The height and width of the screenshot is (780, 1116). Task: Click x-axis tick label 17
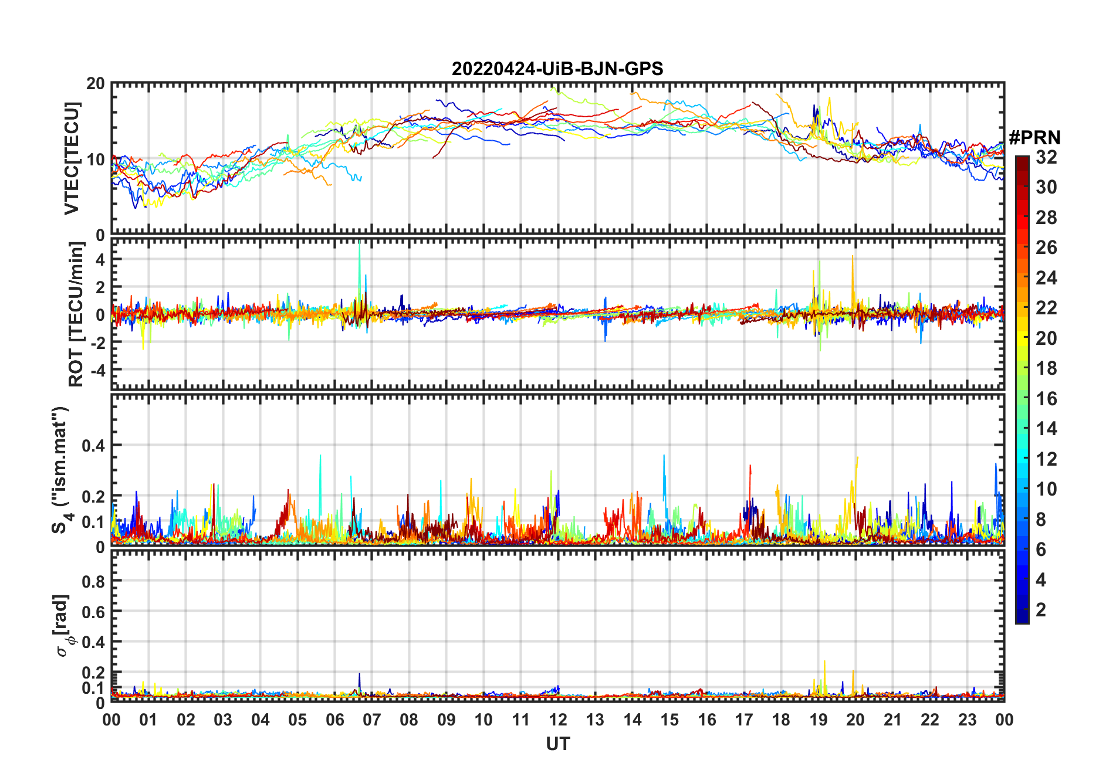[x=744, y=720]
